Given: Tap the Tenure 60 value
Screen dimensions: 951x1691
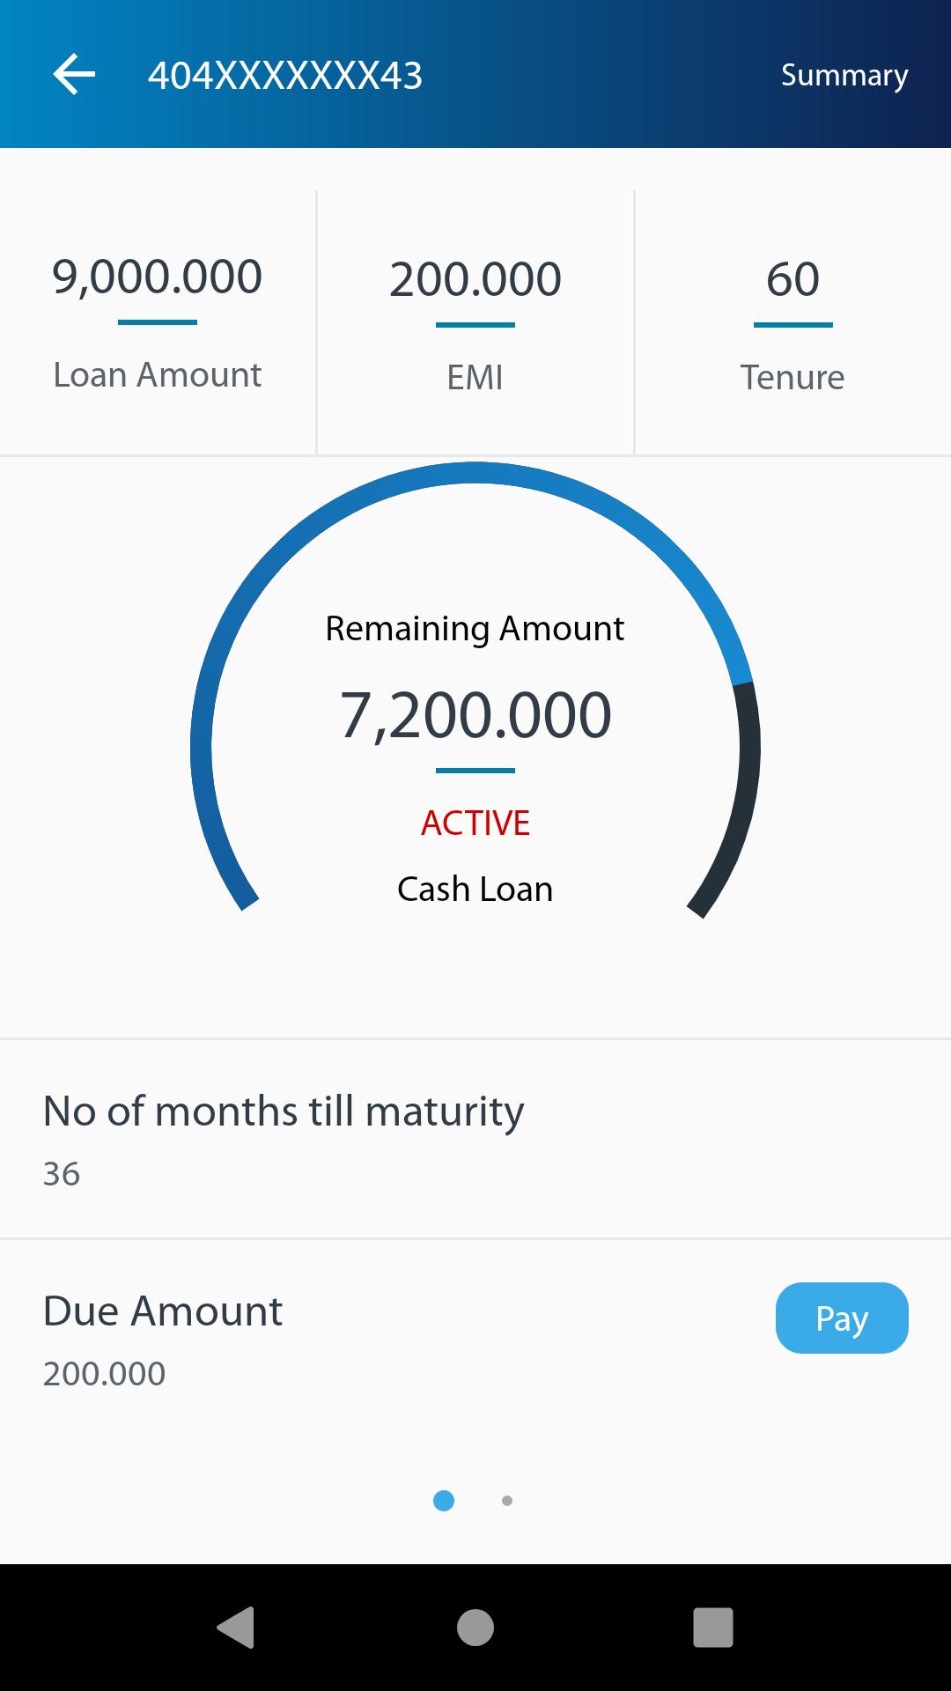Looking at the screenshot, I should coord(792,279).
